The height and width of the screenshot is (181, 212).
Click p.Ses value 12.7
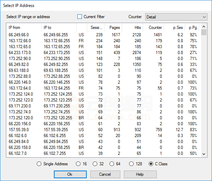pos(179,130)
